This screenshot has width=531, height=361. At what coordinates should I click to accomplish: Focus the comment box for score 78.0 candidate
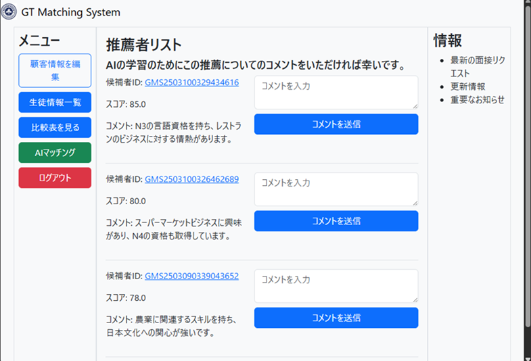pyautogui.click(x=336, y=286)
